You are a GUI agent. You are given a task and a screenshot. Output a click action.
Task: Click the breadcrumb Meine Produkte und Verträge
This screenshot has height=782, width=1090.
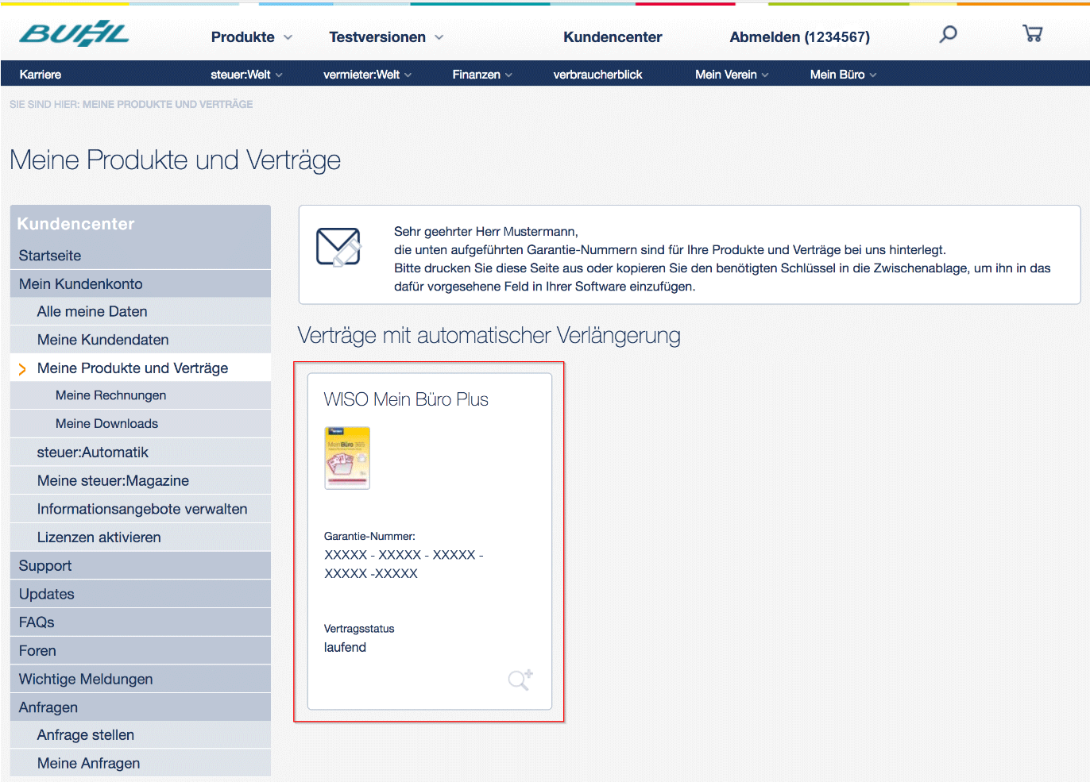pyautogui.click(x=168, y=104)
